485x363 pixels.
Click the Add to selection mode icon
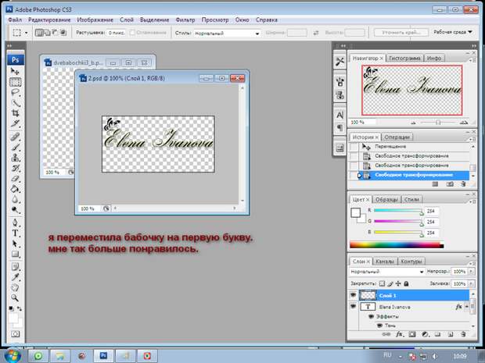[47, 33]
